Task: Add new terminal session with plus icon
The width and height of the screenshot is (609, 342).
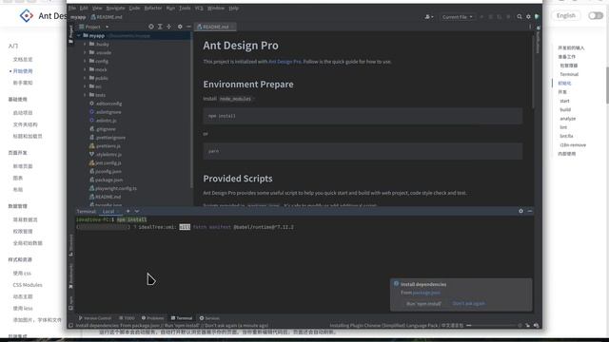Action: tap(128, 211)
